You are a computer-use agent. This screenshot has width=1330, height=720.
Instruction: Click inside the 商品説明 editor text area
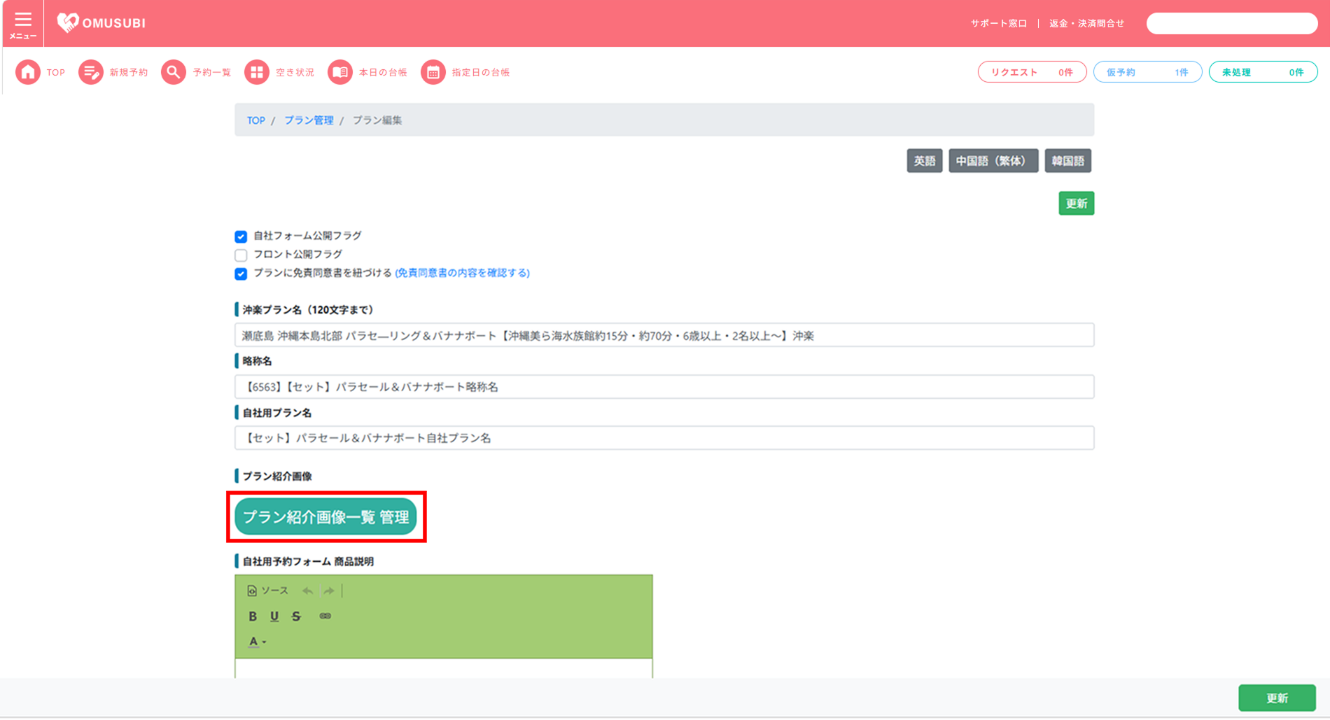coord(444,668)
